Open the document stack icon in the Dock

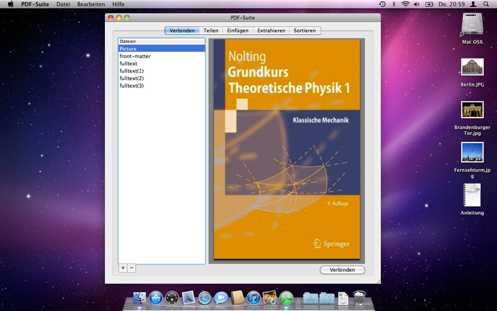[x=343, y=299]
